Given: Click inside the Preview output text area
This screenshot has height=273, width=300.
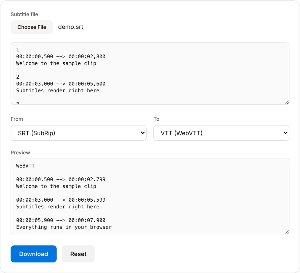Looking at the screenshot, I should pyautogui.click(x=150, y=196).
